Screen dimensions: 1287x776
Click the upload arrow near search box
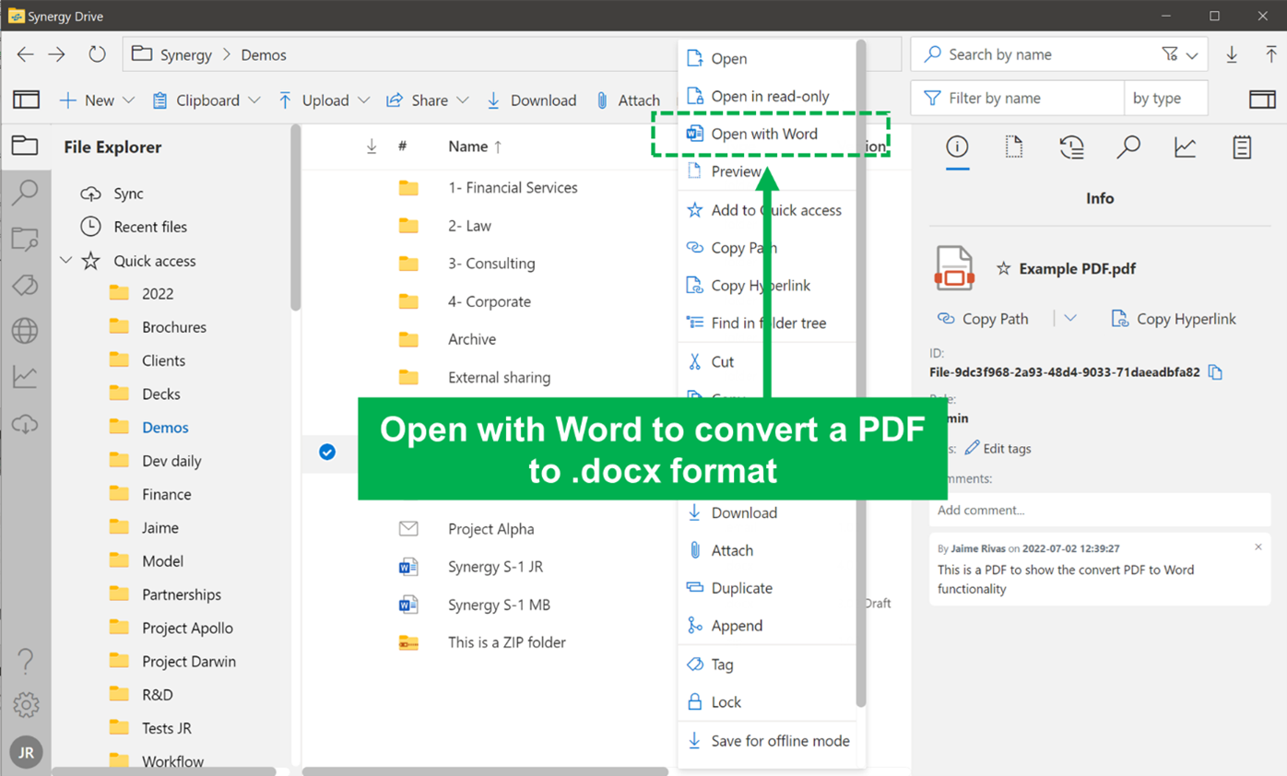click(x=1271, y=54)
